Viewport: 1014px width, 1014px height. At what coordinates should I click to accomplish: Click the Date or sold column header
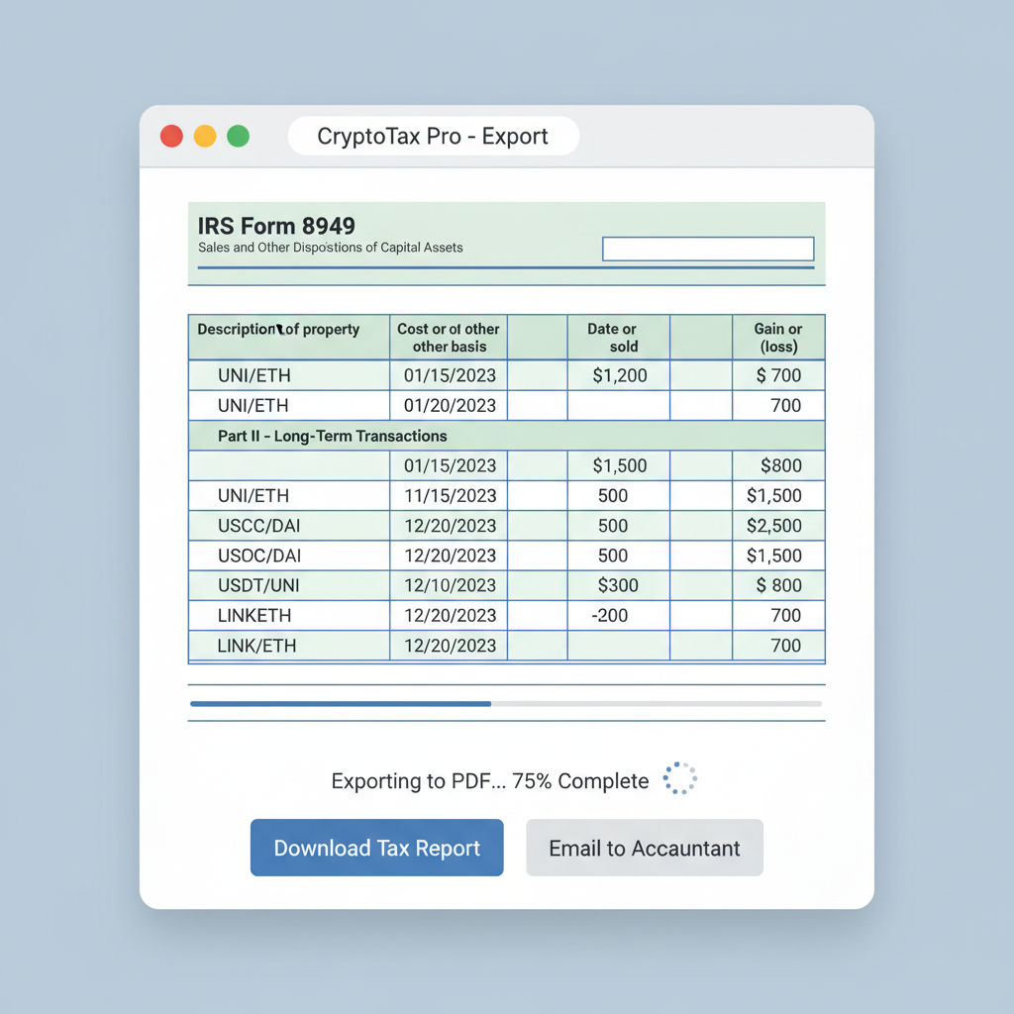(x=618, y=337)
